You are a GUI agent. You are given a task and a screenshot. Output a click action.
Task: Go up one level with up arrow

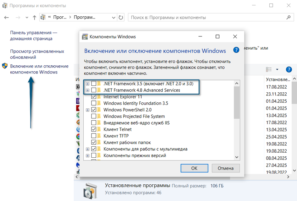point(34,18)
